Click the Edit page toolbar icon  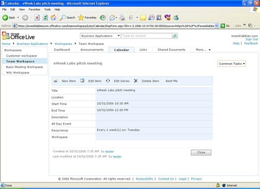131,18
